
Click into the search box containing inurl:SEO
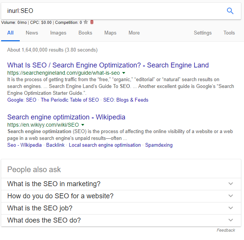114,11
